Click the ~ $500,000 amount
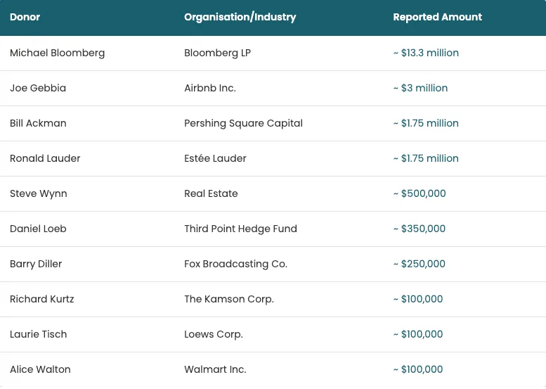This screenshot has width=546, height=389. click(420, 193)
